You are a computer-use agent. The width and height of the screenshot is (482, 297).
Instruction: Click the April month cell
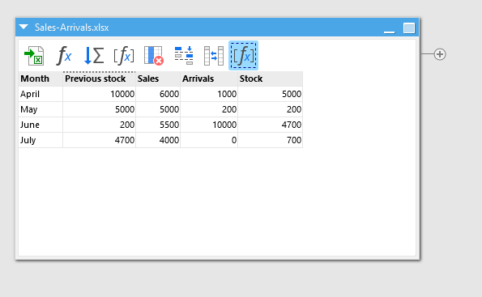point(41,94)
